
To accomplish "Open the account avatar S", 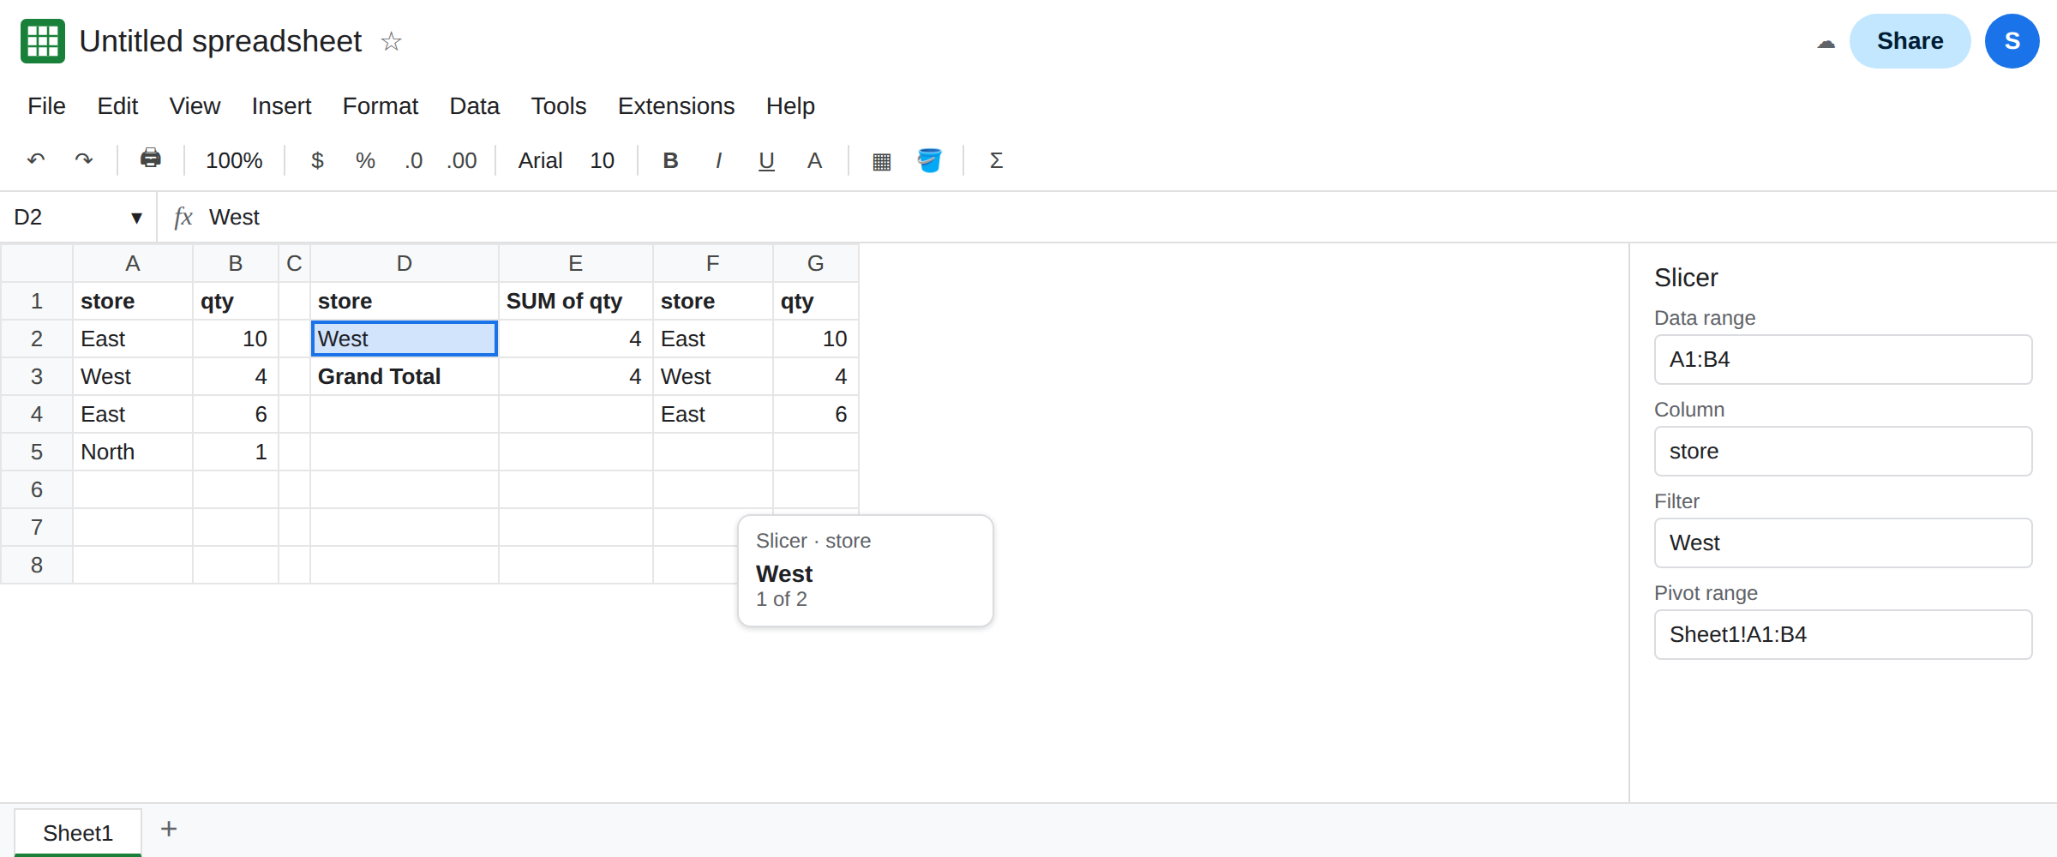I will 2012,41.
